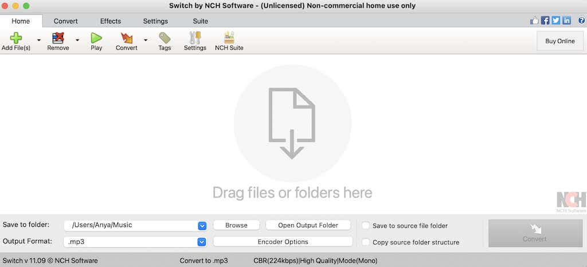Click the green Play icon

coord(96,38)
